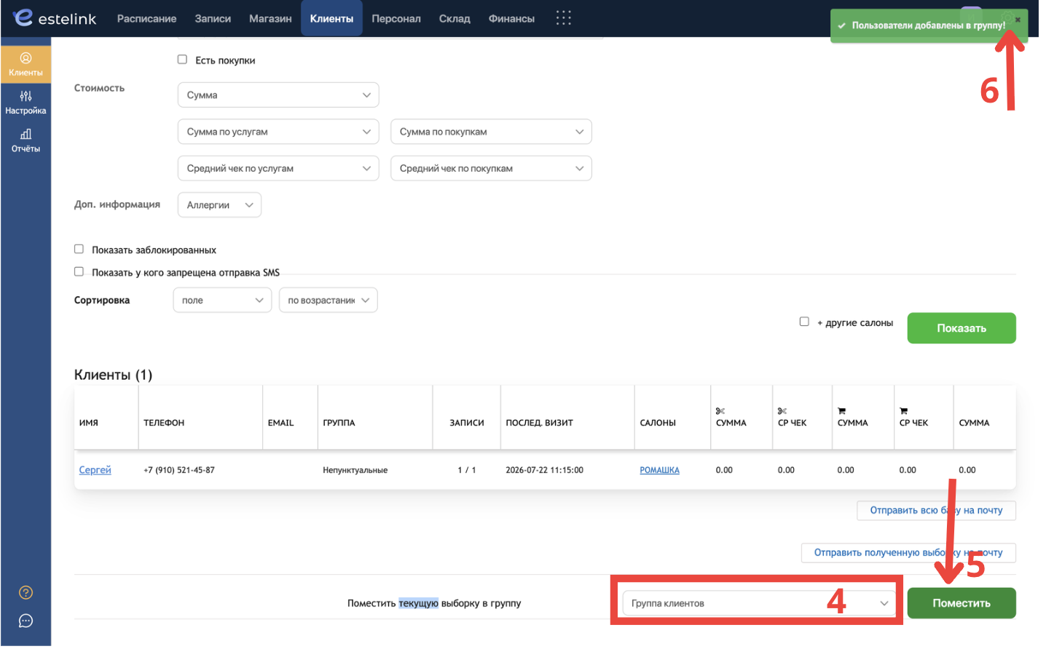The image size is (1046, 649).
Task: Toggle the другие салоны checkbox
Action: coord(804,322)
